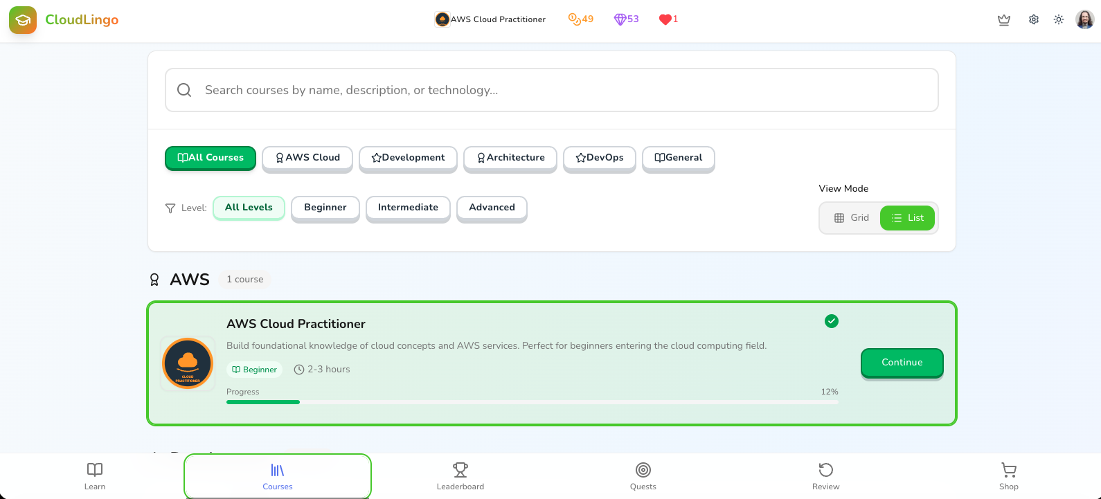This screenshot has width=1101, height=499.
Task: Open the Review tab
Action: point(826,476)
